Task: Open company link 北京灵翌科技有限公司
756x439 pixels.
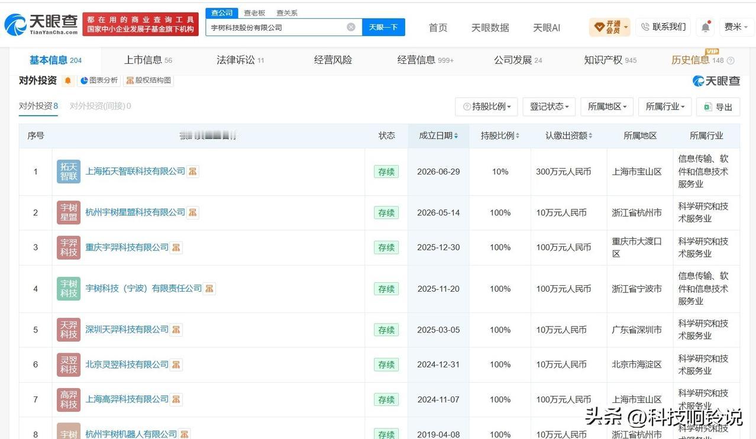Action: coord(127,364)
